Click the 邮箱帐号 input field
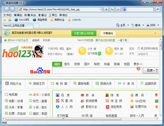 pos(148,54)
